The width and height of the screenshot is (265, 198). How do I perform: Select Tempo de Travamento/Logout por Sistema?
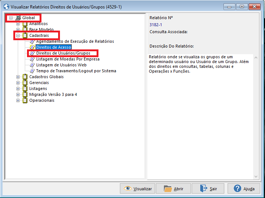coord(76,71)
